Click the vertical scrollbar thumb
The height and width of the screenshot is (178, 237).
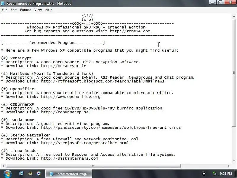pos(234,73)
